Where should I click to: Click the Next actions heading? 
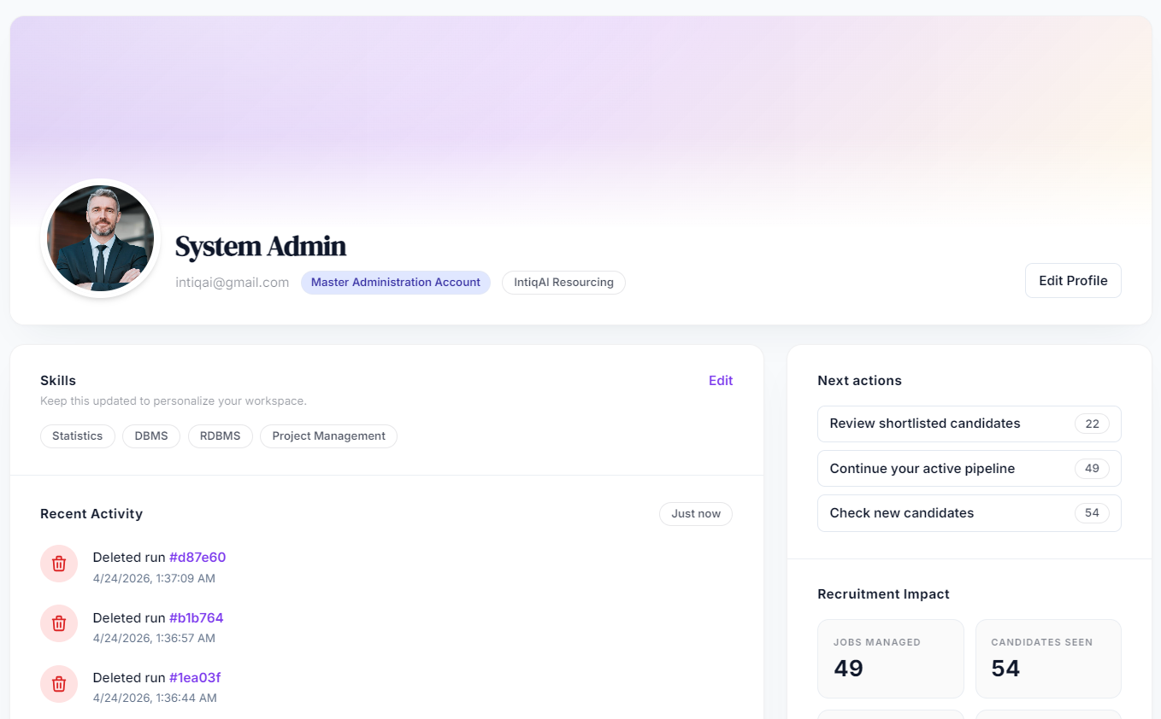click(859, 381)
